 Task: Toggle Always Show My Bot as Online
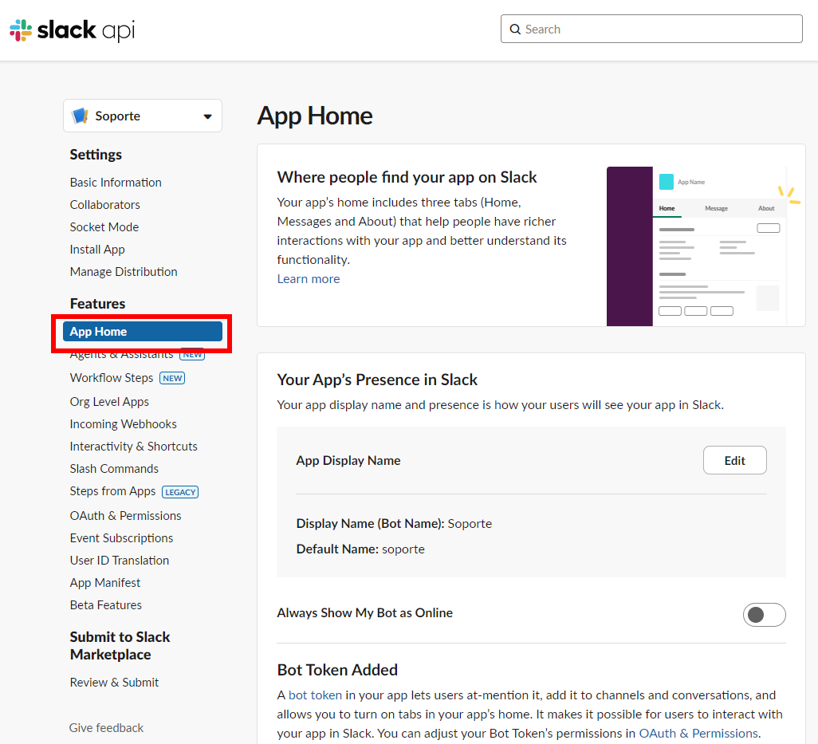tap(764, 614)
